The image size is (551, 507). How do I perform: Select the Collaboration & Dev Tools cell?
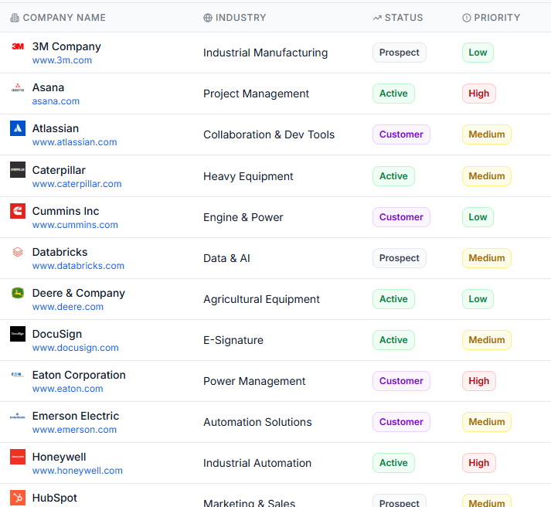click(x=269, y=134)
